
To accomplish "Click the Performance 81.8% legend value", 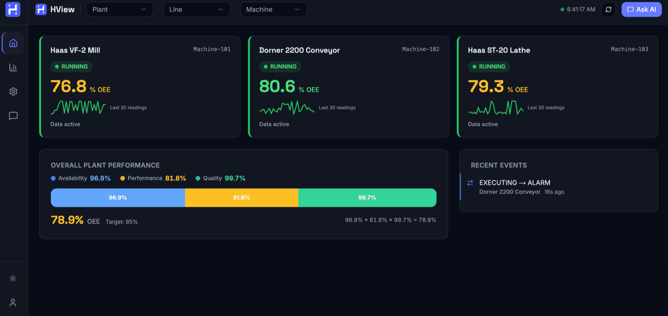I will [x=175, y=178].
